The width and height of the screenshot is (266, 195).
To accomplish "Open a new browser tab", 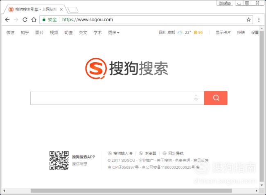I will (73, 10).
